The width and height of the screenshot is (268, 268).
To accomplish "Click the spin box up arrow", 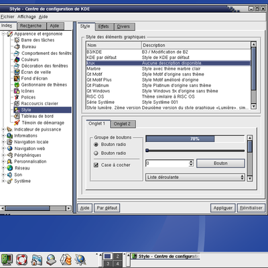I will point(191,161).
